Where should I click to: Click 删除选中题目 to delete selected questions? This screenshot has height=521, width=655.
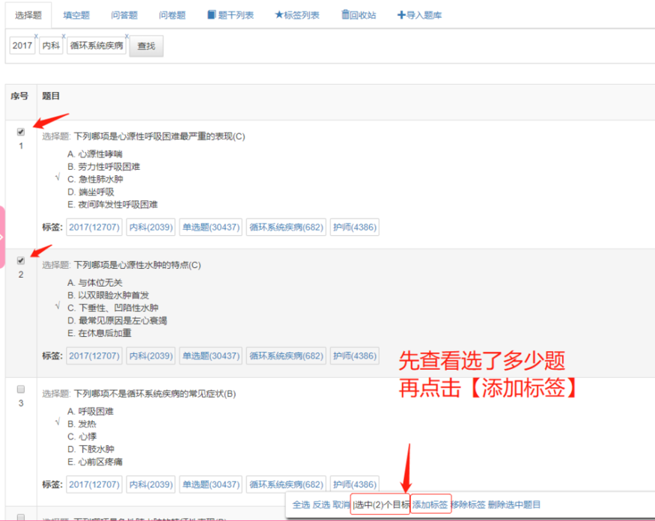[514, 505]
